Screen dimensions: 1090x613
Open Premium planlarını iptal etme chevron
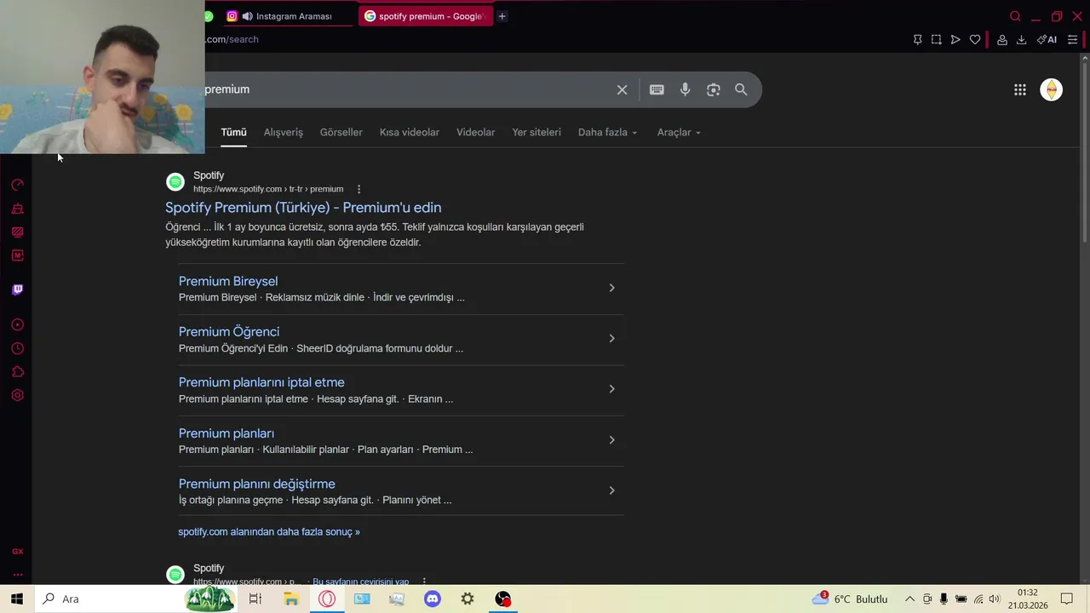coord(611,389)
